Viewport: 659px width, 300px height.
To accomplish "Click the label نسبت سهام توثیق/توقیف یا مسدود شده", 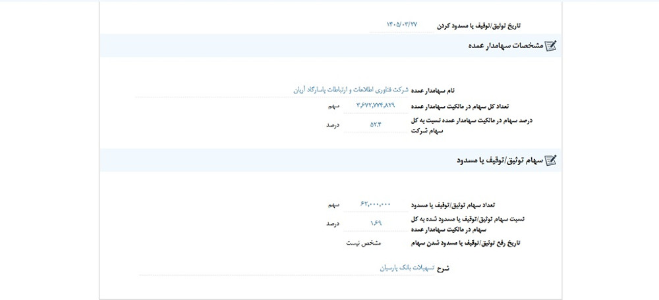I will [x=469, y=224].
